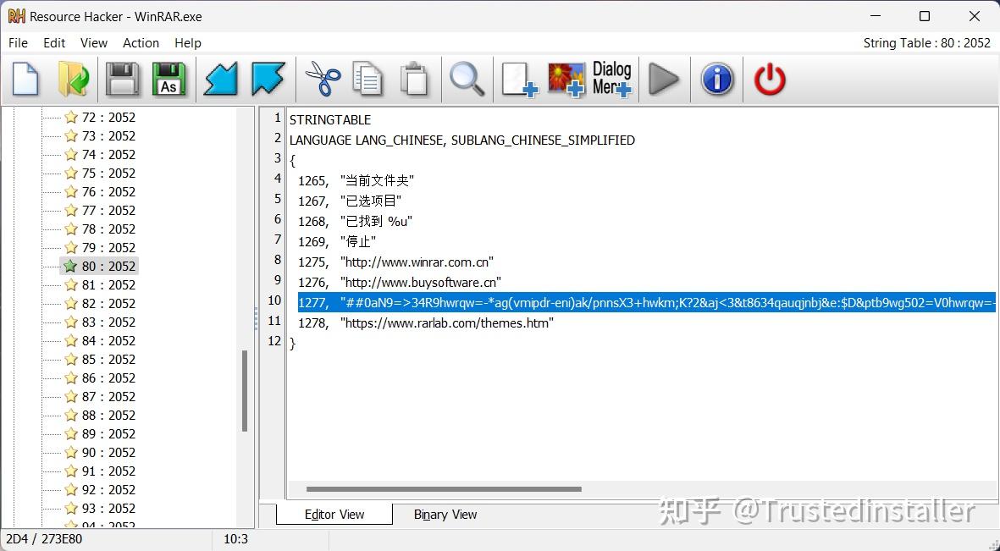
Task: Click the editor horizontal scrollbar thumb
Action: (x=444, y=489)
